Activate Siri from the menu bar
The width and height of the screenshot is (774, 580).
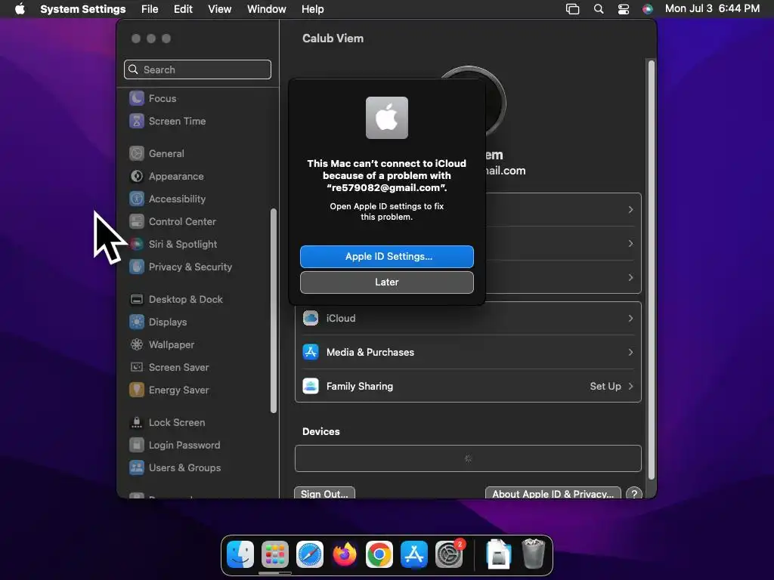[x=648, y=9]
